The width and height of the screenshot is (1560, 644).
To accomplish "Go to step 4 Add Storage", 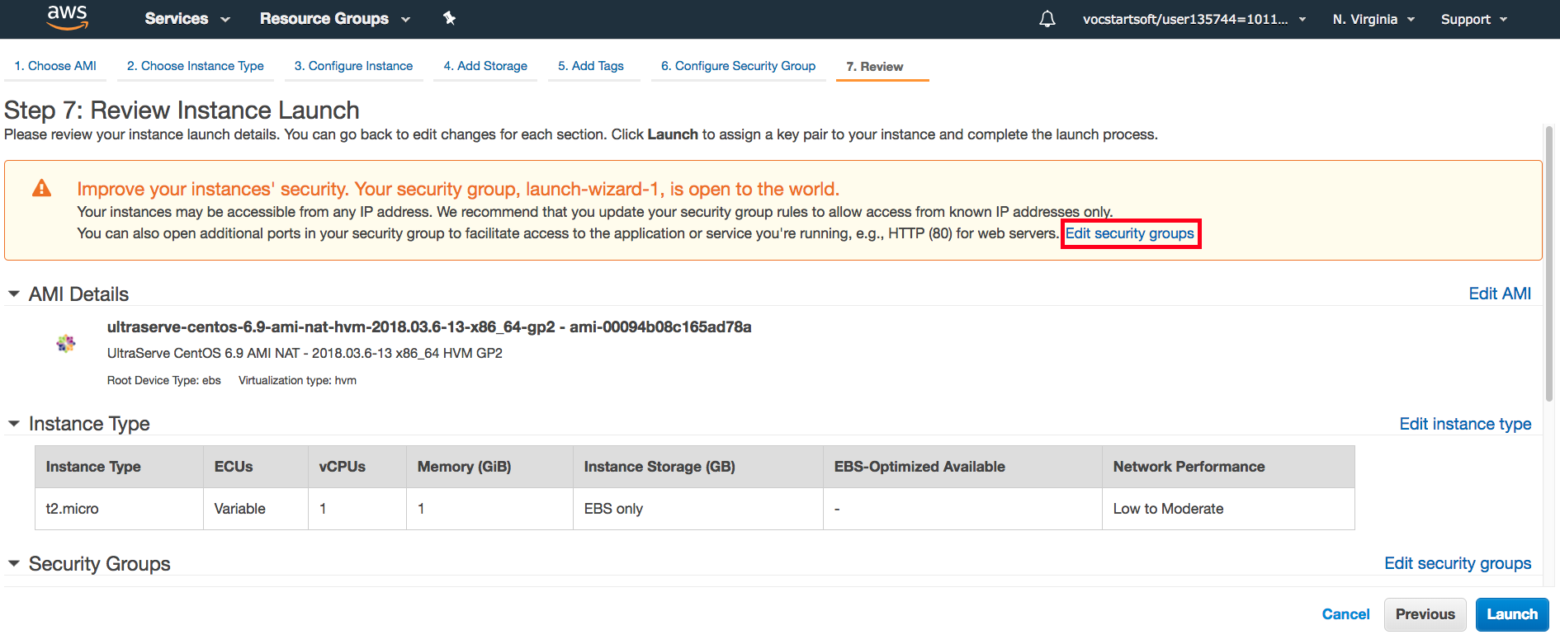I will pos(485,66).
